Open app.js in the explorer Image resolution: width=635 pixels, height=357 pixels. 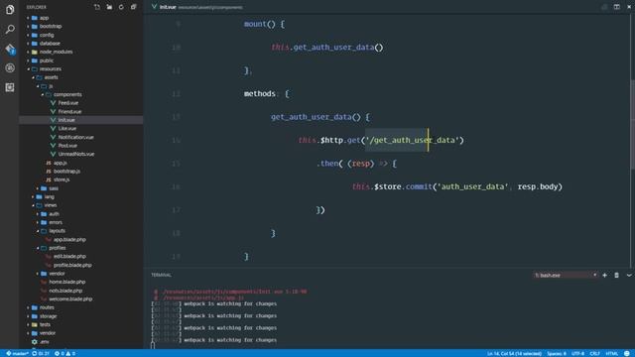tap(60, 163)
